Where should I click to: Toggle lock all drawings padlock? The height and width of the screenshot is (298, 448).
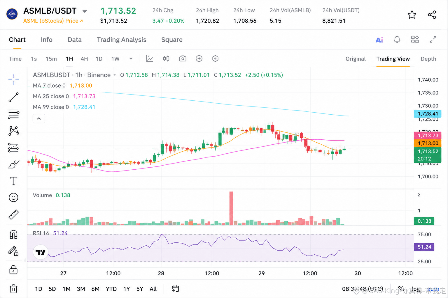tap(14, 269)
